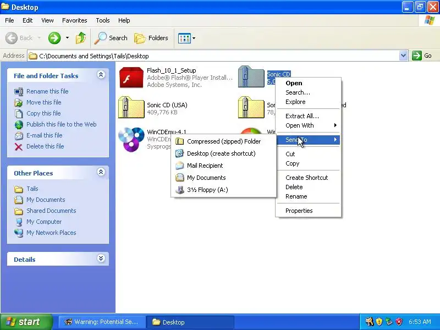Click the Back arrow toolbar icon
Screen dimensions: 440x330
(12, 38)
